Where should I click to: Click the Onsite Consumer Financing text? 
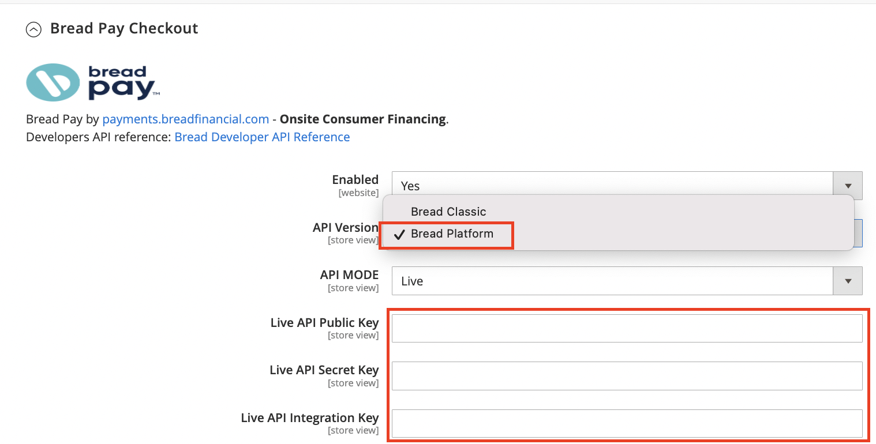click(x=363, y=119)
